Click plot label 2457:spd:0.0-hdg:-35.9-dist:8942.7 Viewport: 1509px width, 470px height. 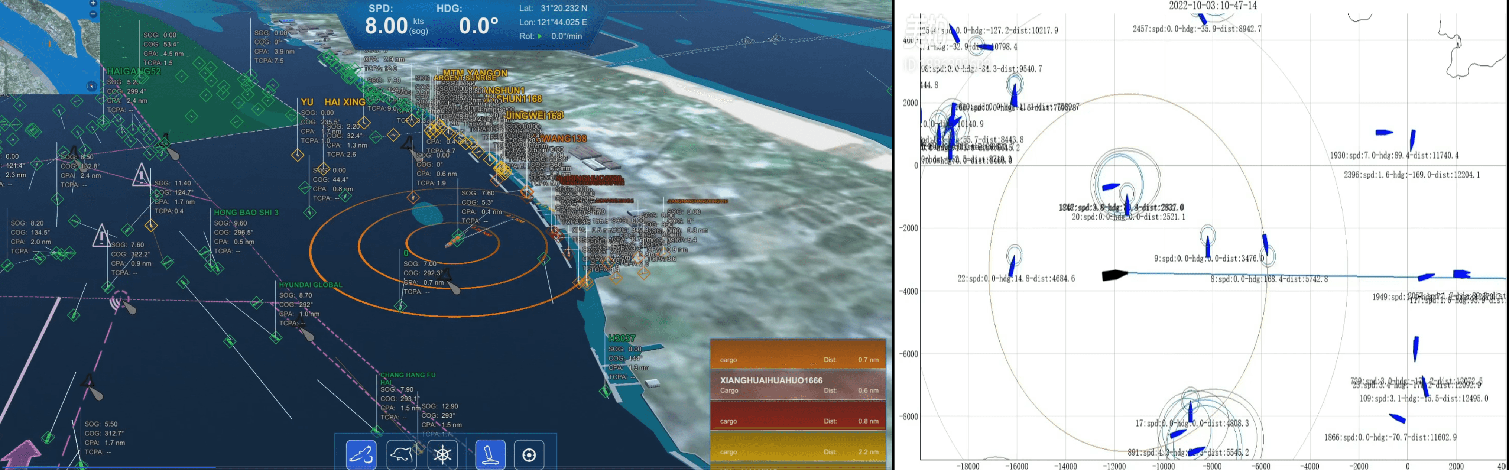tap(1197, 29)
